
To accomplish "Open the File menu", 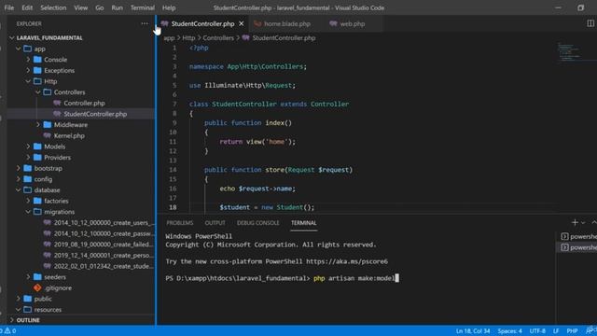I will (9, 7).
